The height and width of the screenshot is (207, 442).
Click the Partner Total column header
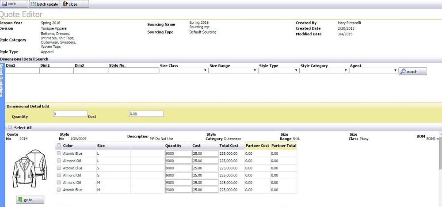tap(284, 146)
